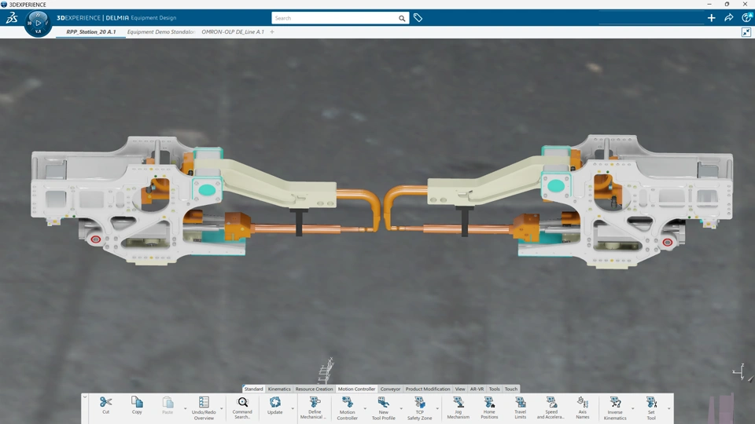Click the 3DS logo icon

[12, 18]
